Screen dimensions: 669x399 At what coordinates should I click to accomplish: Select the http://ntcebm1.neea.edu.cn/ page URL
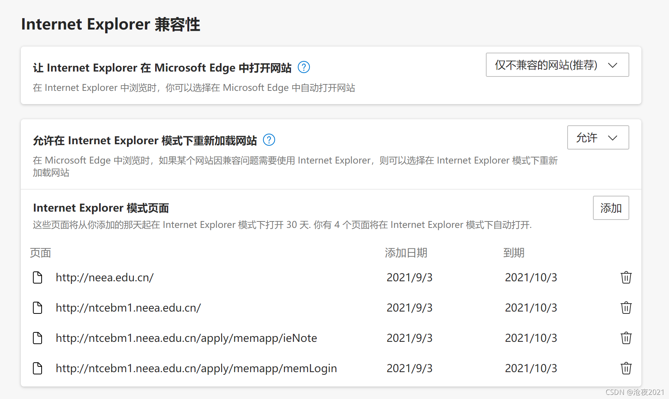click(x=128, y=308)
